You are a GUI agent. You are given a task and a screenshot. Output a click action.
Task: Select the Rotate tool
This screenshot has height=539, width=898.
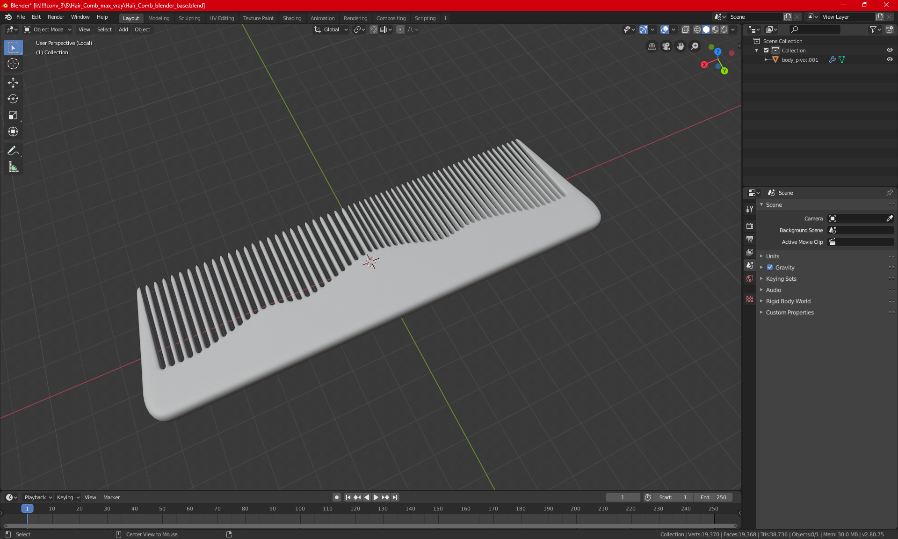tap(13, 99)
